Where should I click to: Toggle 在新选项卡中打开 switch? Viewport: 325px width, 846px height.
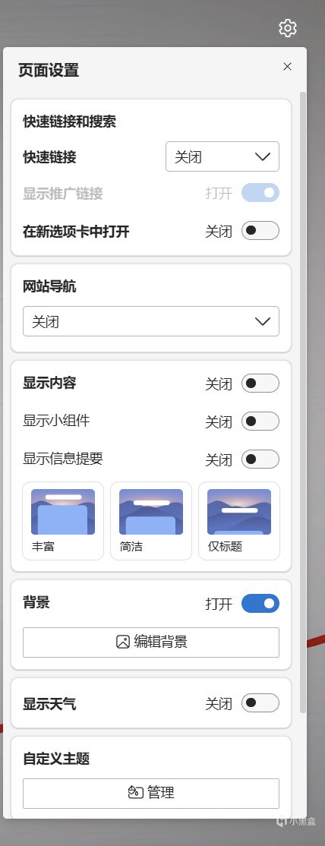pos(260,231)
